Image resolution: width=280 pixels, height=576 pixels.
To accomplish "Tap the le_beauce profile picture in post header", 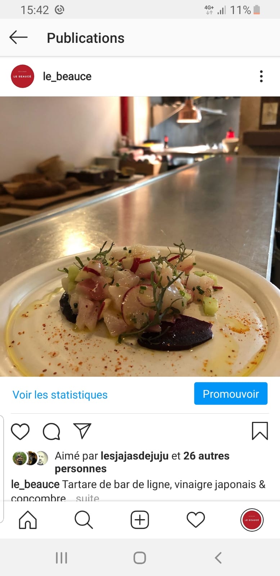I will coord(22,76).
